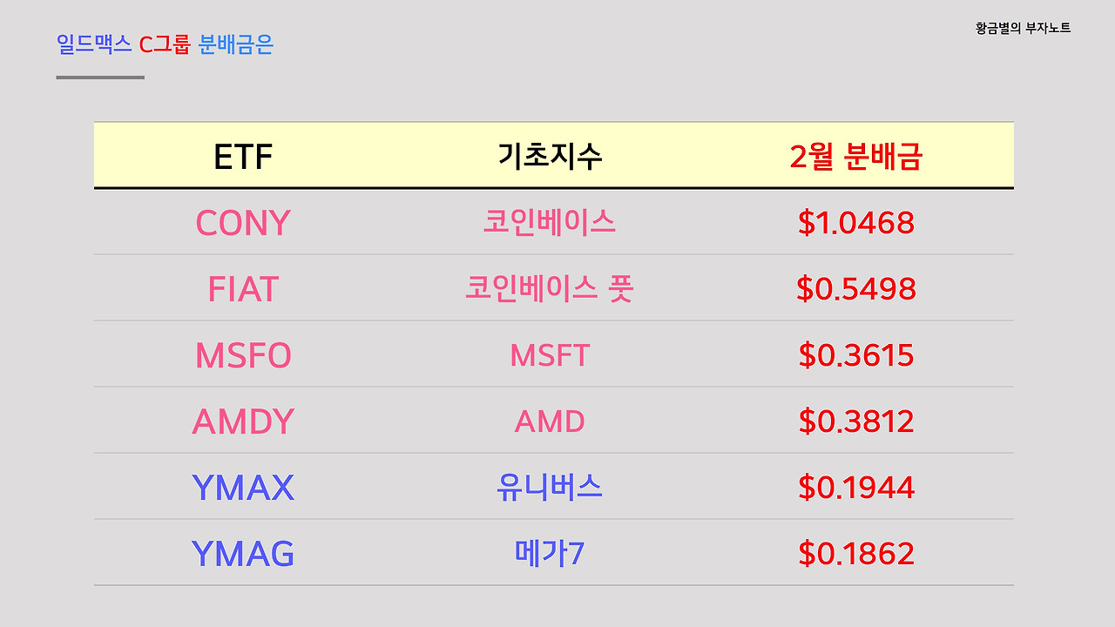This screenshot has height=627, width=1115.
Task: Click the $0.3615 amount
Action: pos(855,355)
